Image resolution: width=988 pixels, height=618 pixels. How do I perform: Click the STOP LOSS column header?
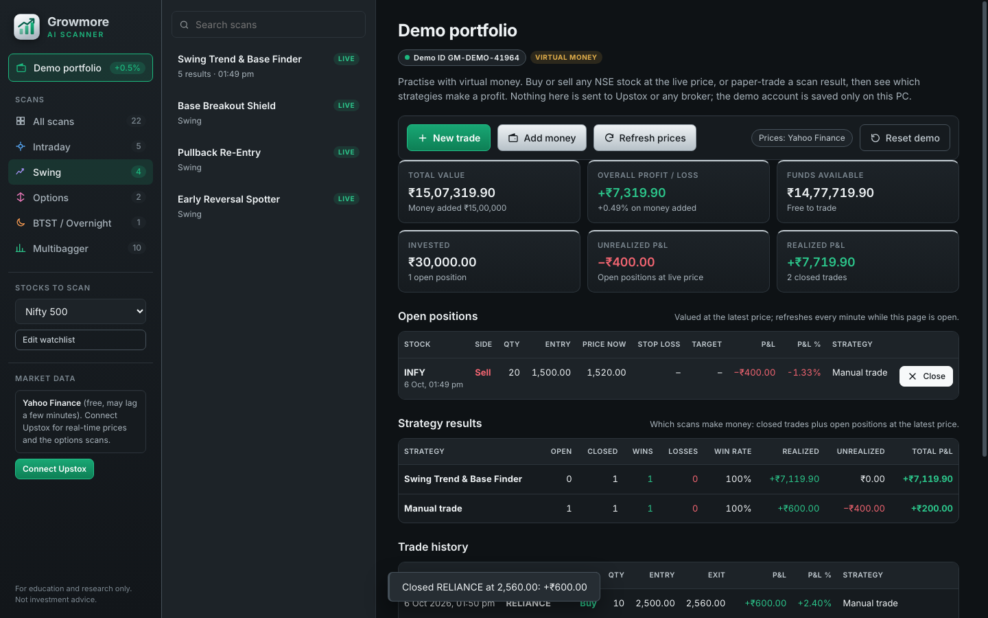point(659,344)
